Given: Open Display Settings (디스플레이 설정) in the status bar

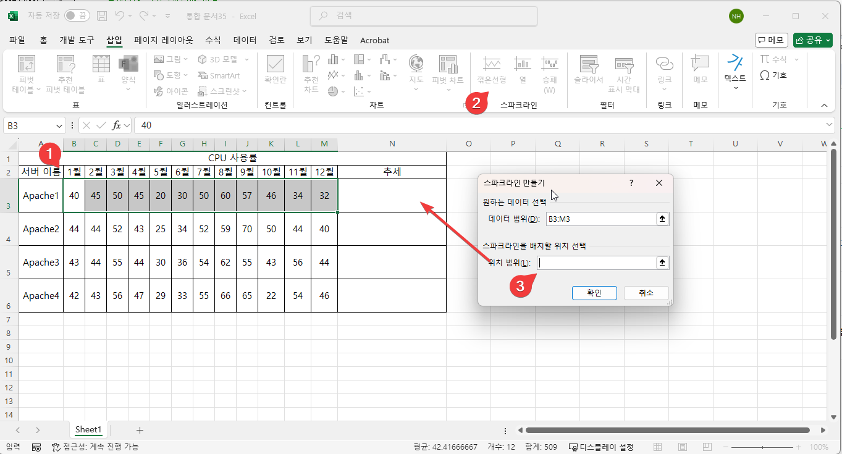Looking at the screenshot, I should [x=600, y=447].
